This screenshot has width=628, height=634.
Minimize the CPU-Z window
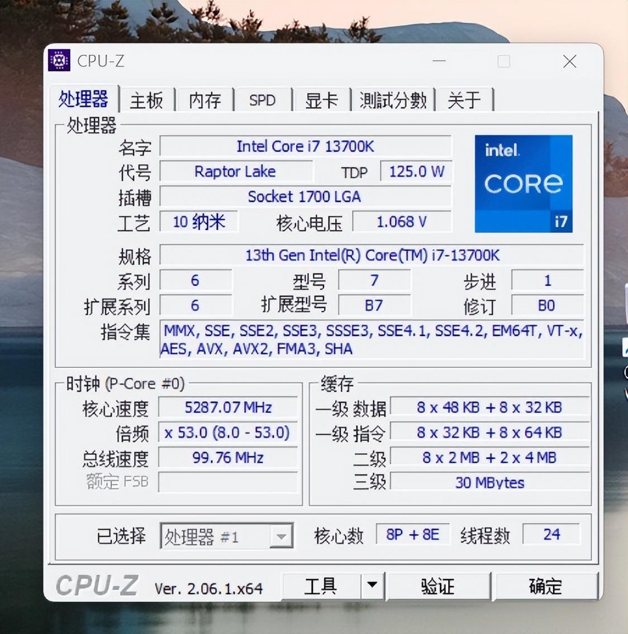pyautogui.click(x=439, y=61)
